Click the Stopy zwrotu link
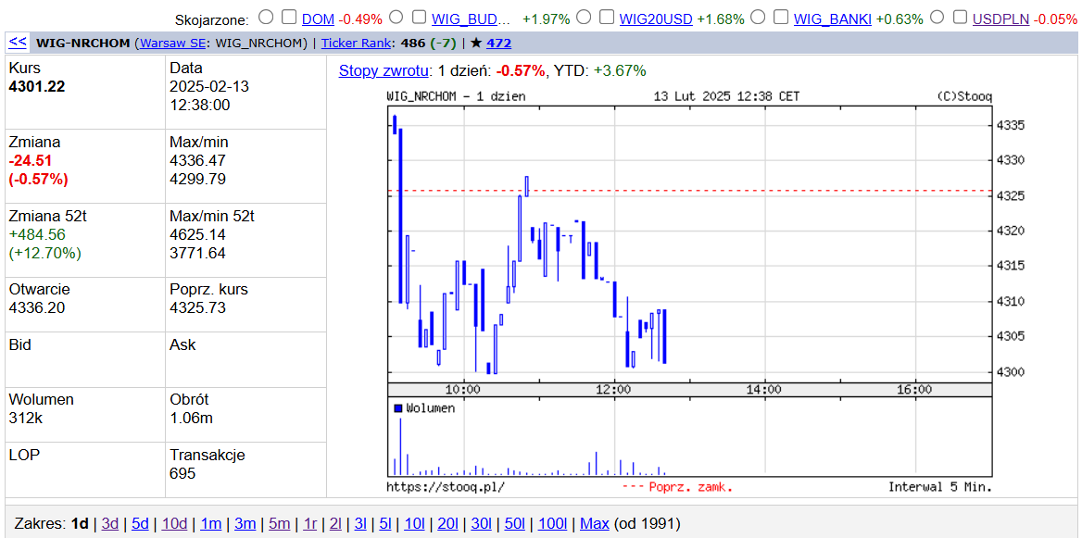This screenshot has width=1082, height=538. 384,70
